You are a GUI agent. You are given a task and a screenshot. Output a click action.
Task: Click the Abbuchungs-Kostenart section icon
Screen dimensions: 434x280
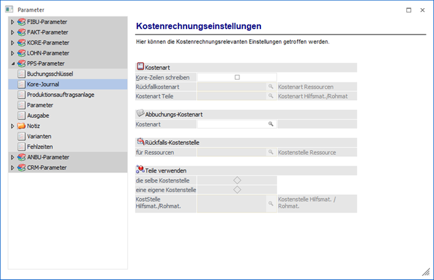click(141, 114)
